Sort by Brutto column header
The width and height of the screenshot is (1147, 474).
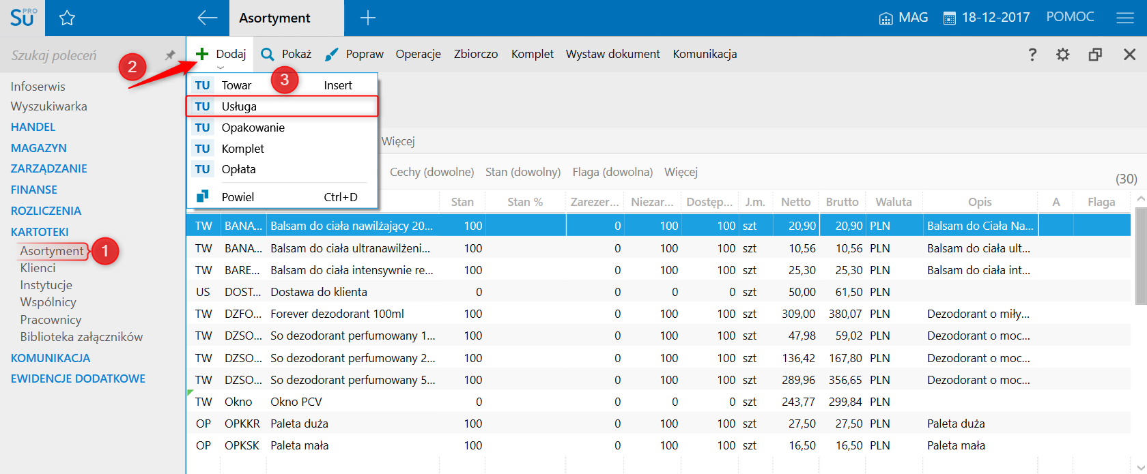[842, 202]
